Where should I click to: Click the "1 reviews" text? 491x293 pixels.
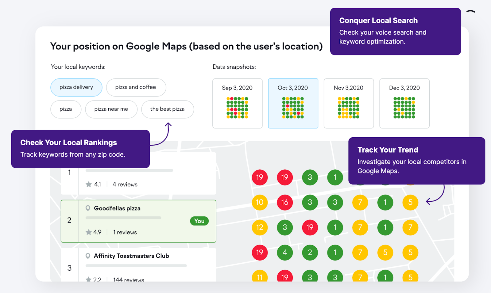[x=125, y=232]
